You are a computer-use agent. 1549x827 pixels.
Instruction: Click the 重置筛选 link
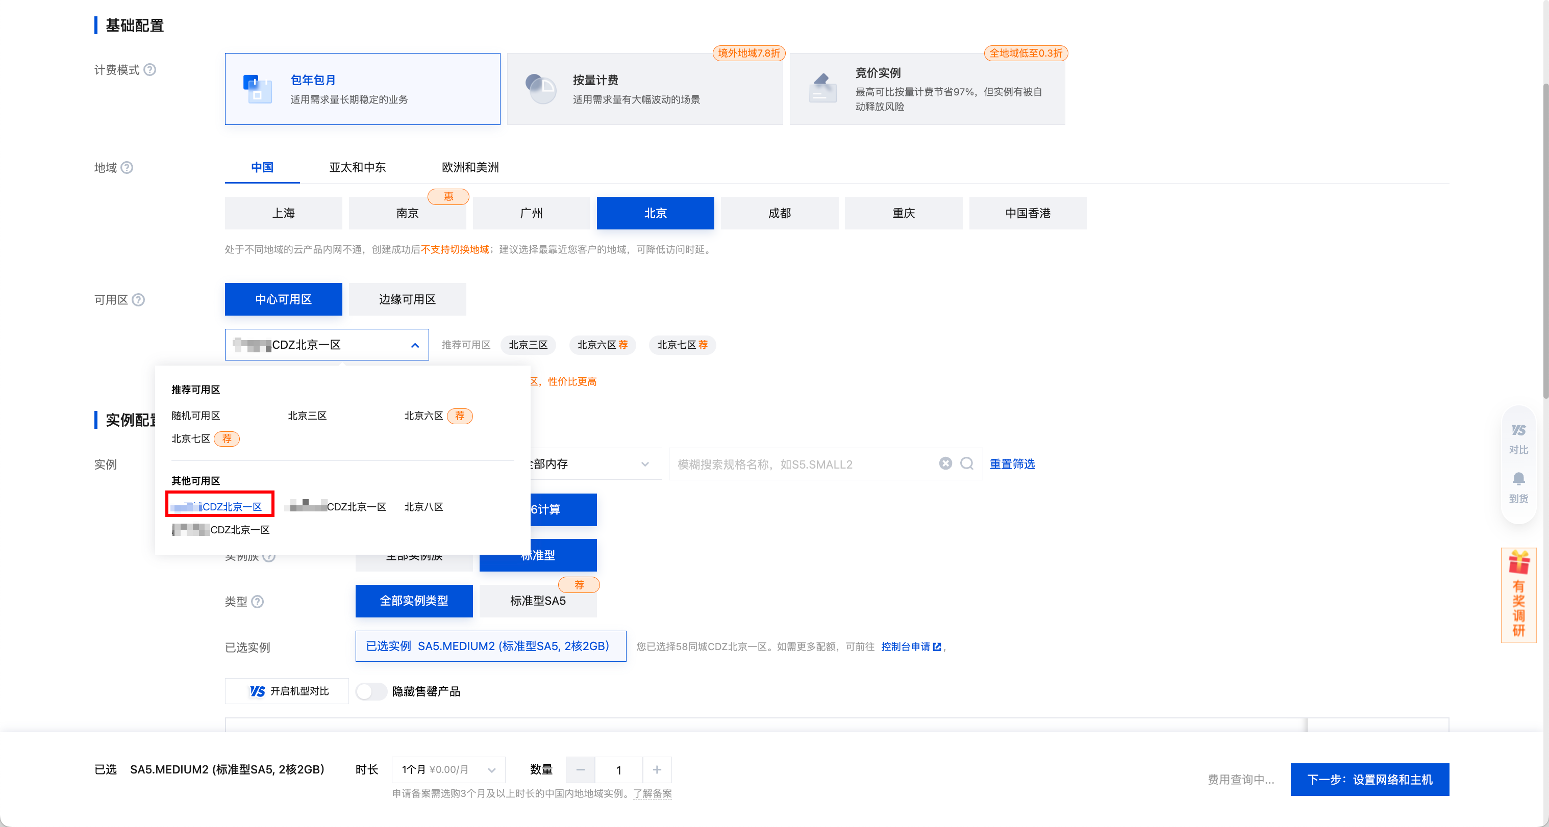pyautogui.click(x=1012, y=464)
